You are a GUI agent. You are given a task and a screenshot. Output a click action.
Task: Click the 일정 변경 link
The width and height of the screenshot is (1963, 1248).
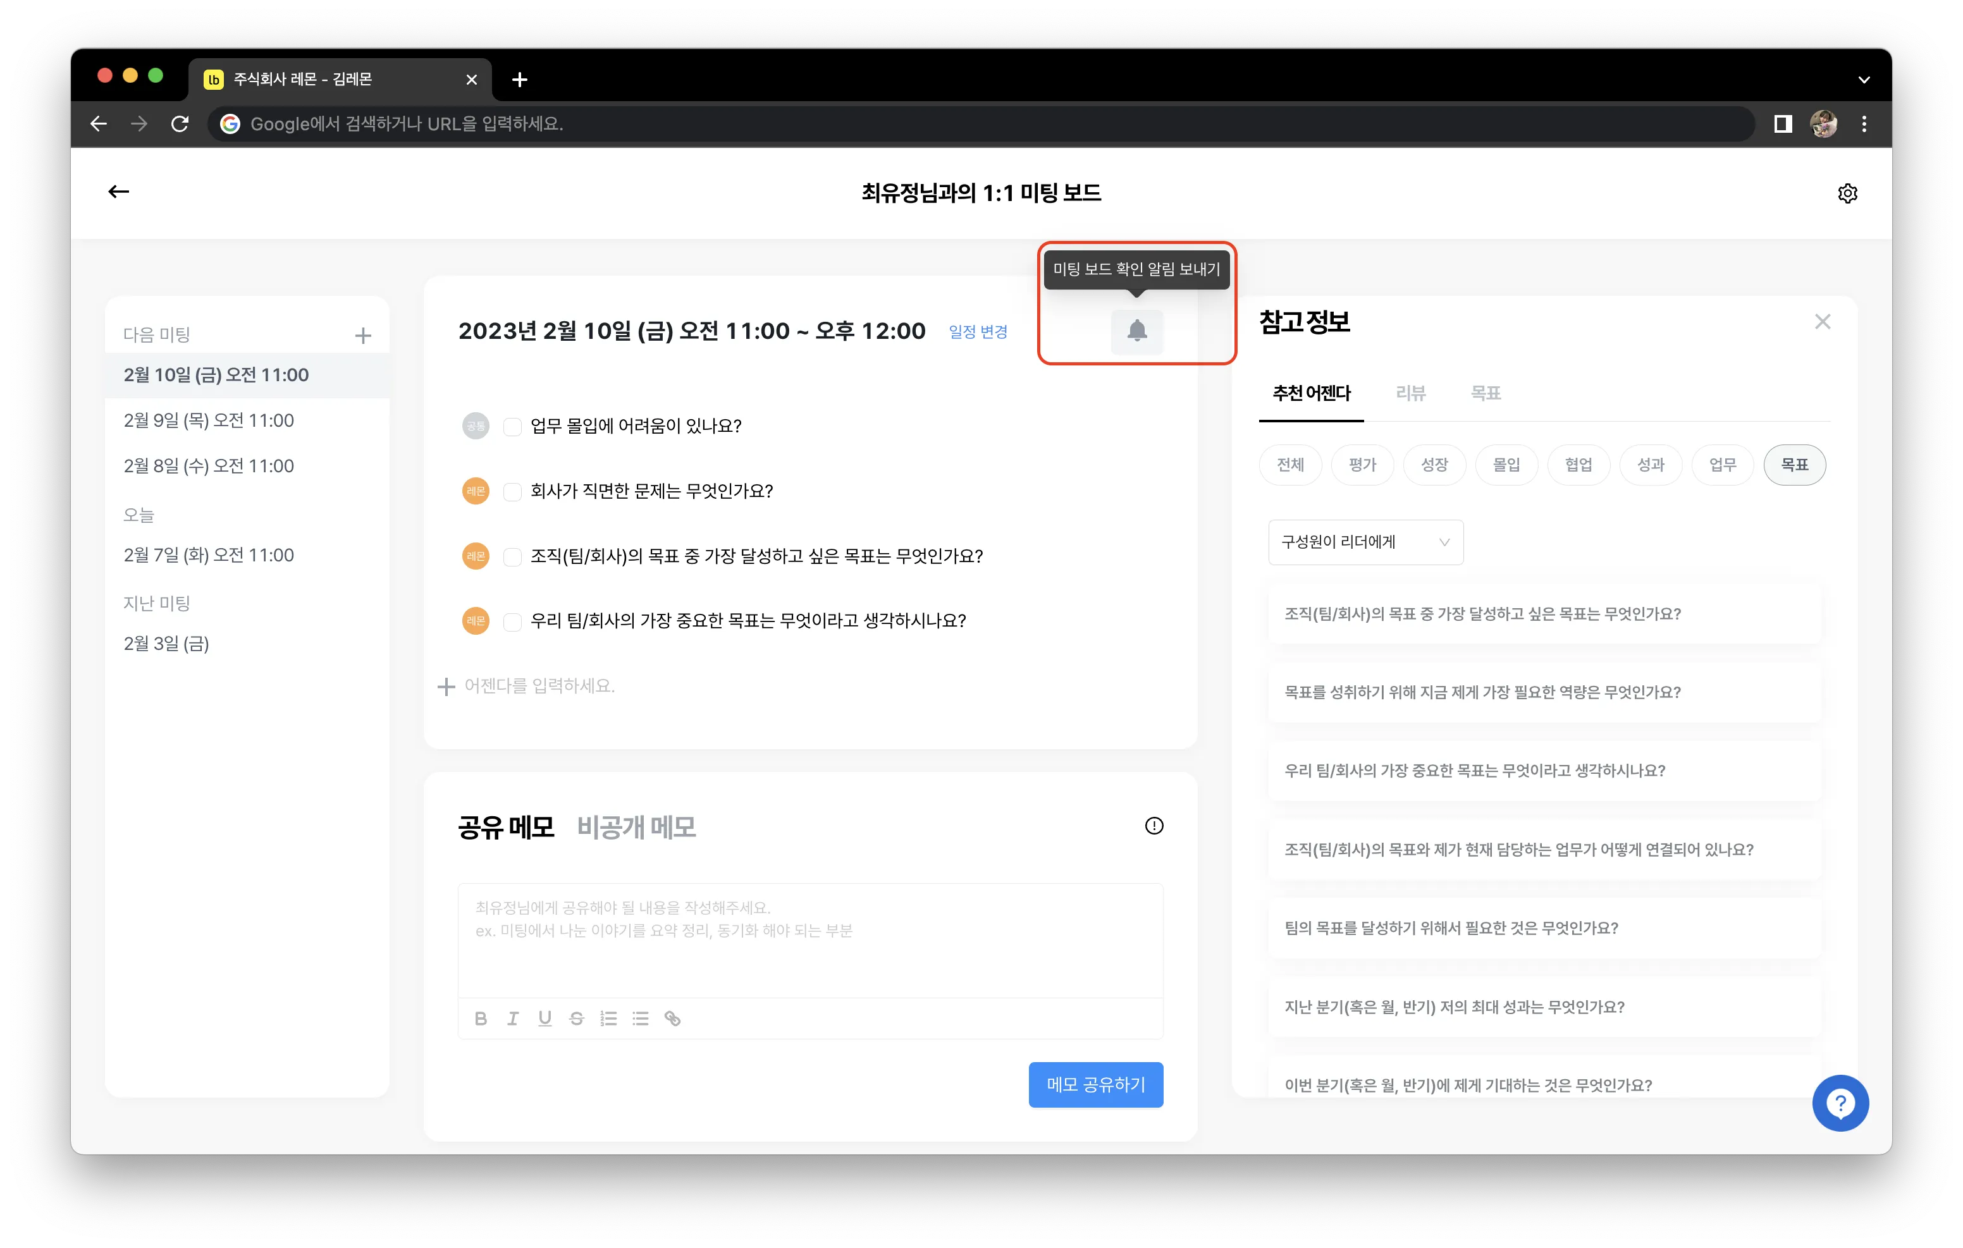[x=978, y=332]
